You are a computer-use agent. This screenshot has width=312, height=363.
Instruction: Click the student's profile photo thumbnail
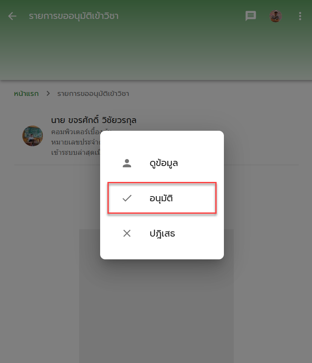coord(32,136)
